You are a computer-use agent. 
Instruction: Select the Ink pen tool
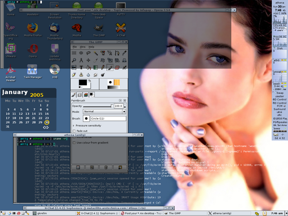(74, 75)
